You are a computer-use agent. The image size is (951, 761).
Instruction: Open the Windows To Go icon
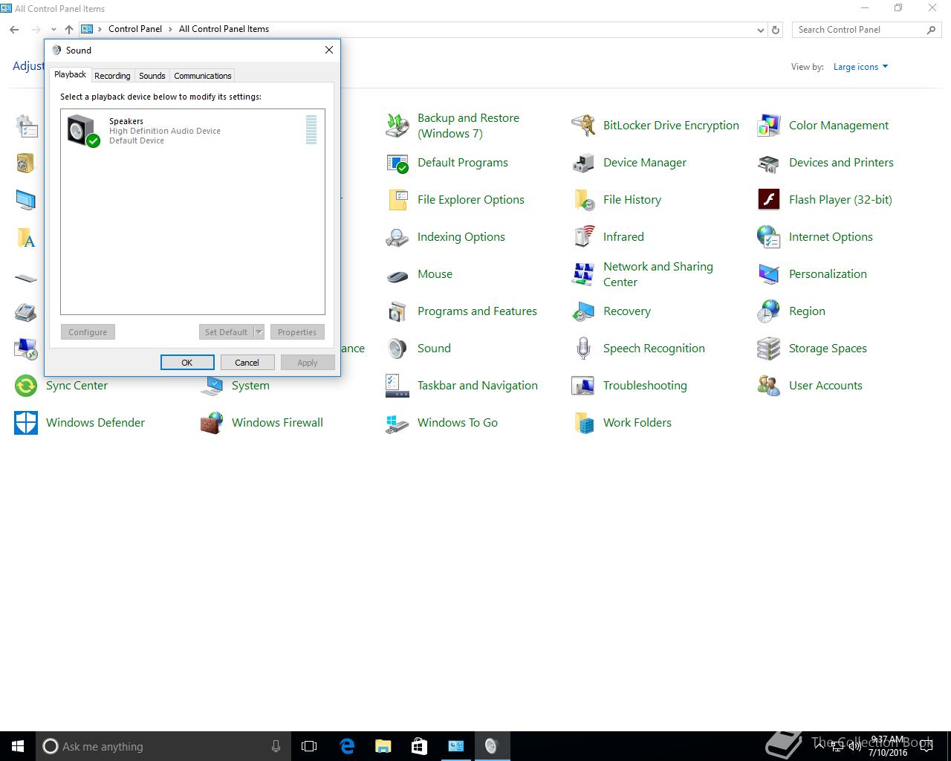[397, 423]
